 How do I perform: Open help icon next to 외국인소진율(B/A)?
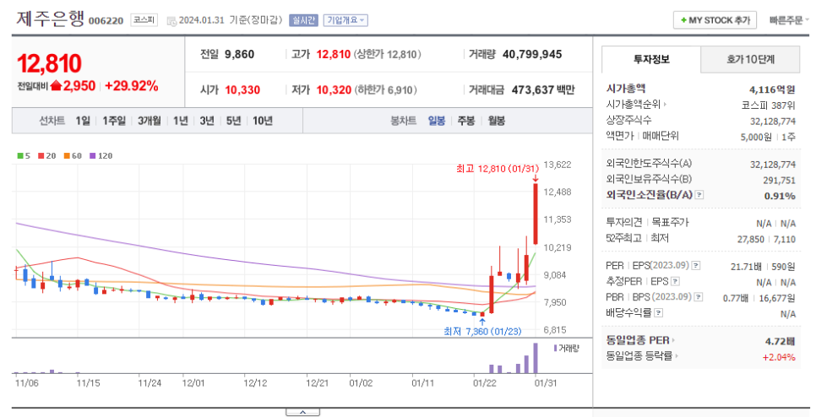[699, 195]
